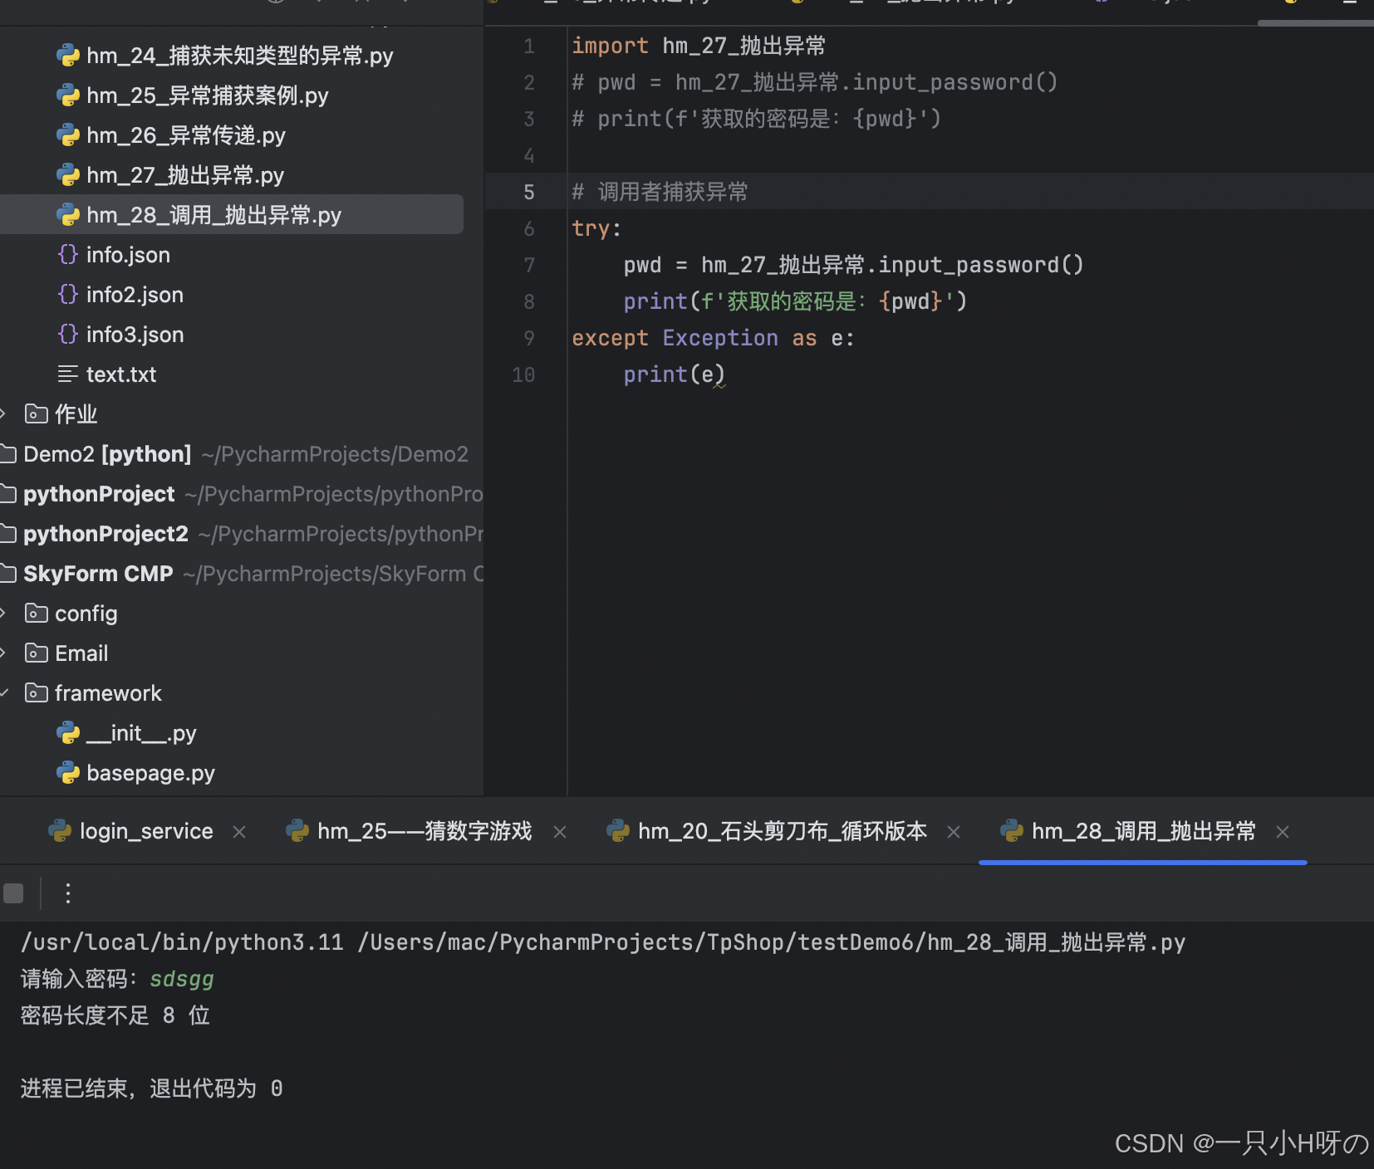The width and height of the screenshot is (1374, 1169).
Task: Click Python icon of hm_28_调用_抛出异常.py row
Action: [68, 215]
